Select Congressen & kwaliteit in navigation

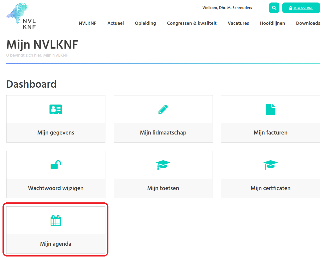pyautogui.click(x=192, y=23)
